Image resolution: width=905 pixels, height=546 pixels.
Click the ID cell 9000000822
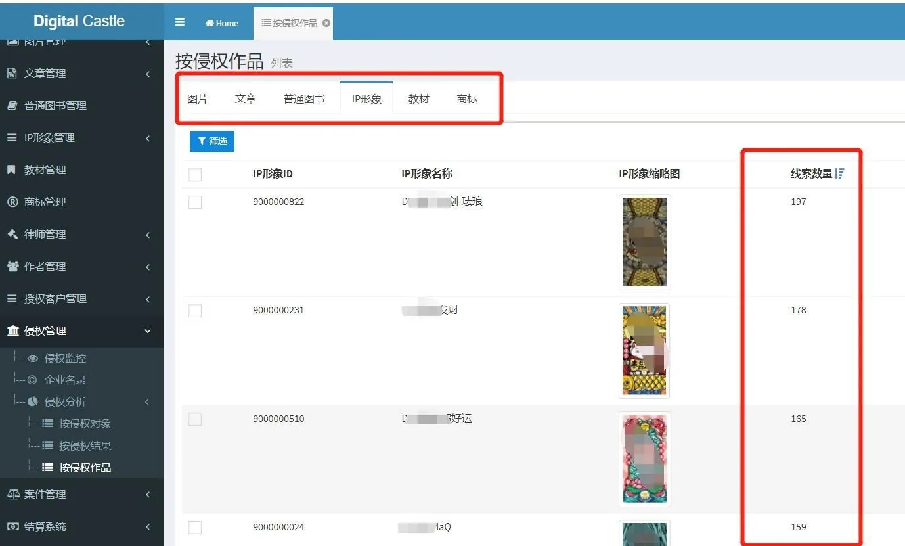(x=278, y=202)
